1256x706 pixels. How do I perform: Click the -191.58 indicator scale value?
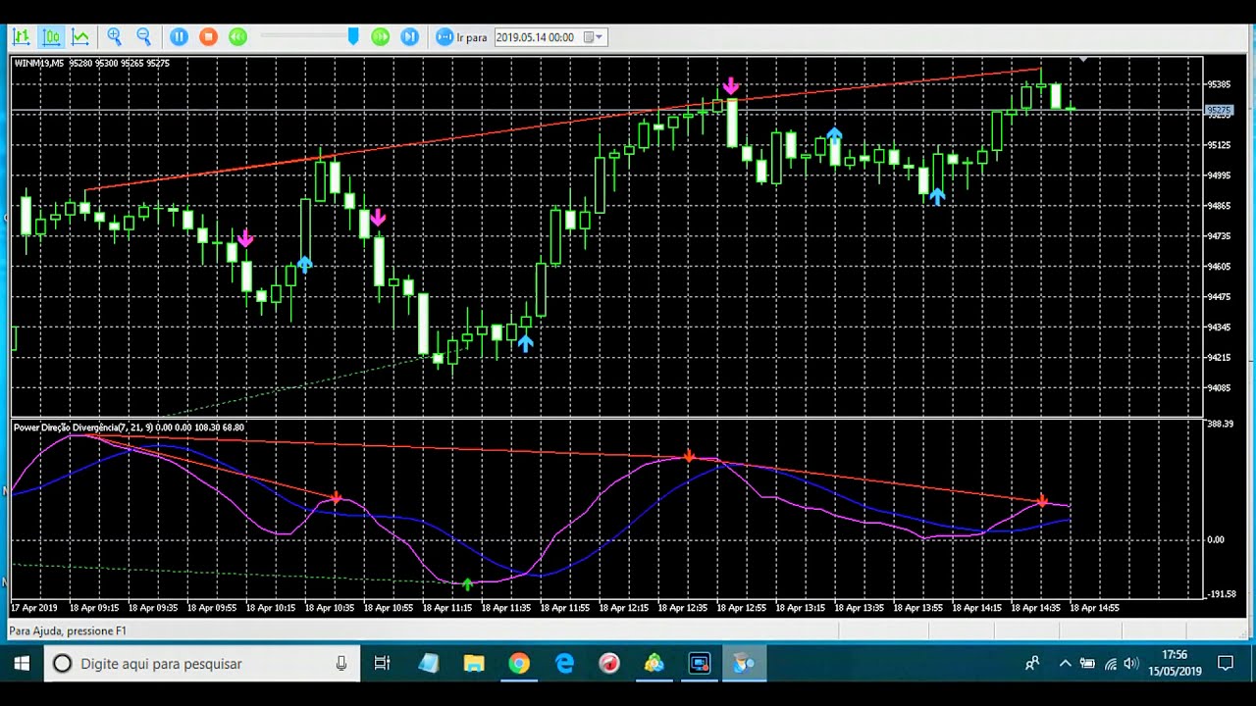pos(1222,594)
